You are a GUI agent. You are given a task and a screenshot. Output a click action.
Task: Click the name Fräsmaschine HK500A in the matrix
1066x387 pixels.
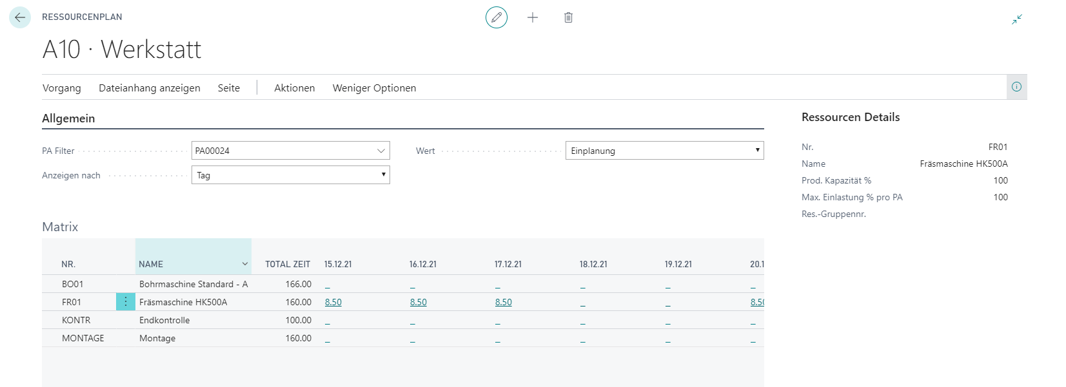pyautogui.click(x=183, y=302)
